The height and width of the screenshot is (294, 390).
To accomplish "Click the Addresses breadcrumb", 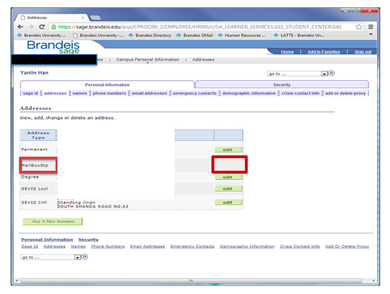I will point(203,59).
